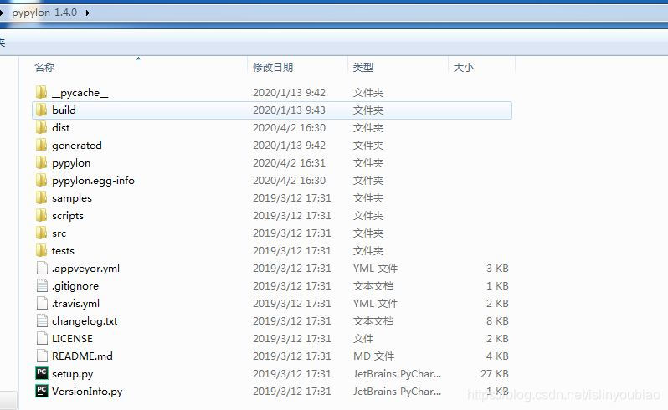The width and height of the screenshot is (668, 410).
Task: Select the file name generated
Action: click(x=77, y=146)
